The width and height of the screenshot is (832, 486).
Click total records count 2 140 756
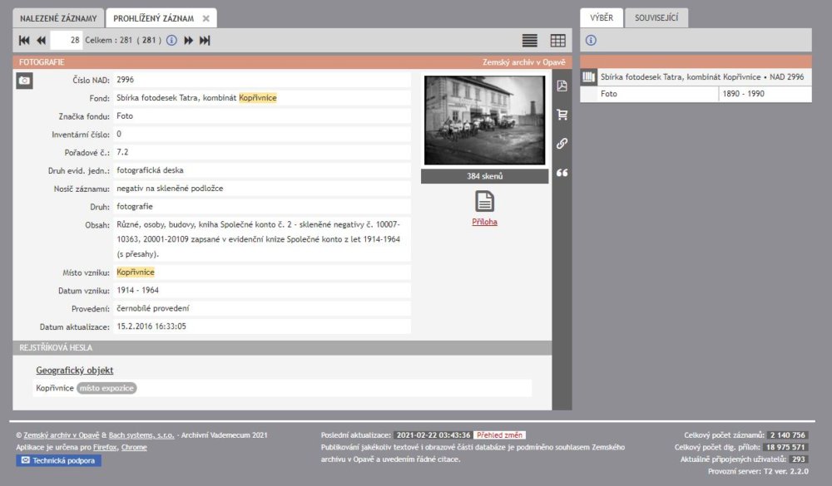click(x=787, y=435)
